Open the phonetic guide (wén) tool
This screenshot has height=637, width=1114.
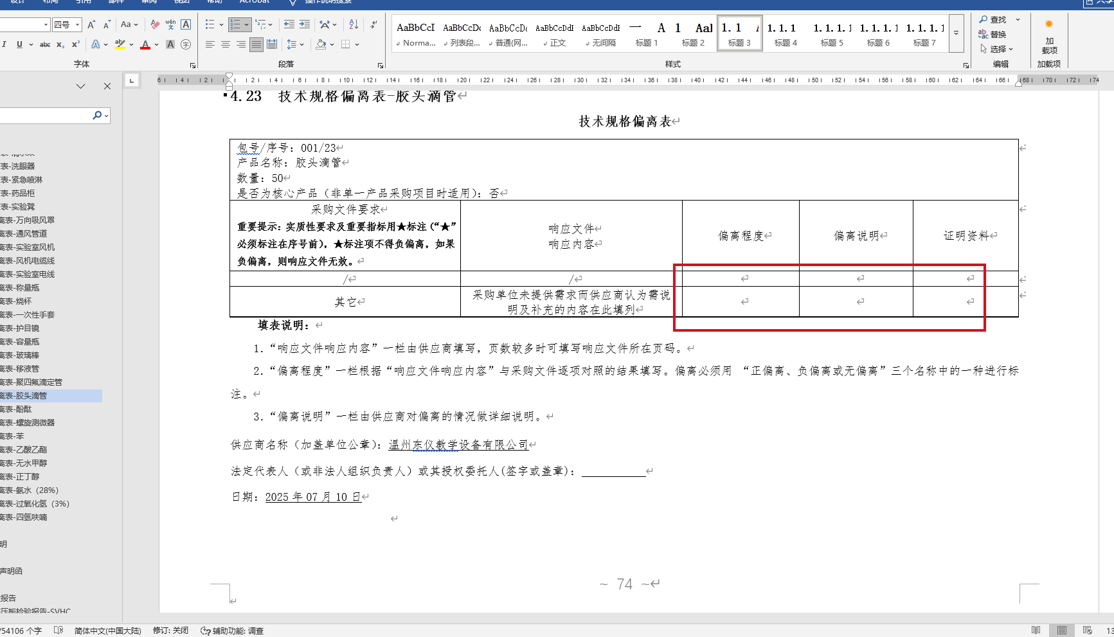170,24
